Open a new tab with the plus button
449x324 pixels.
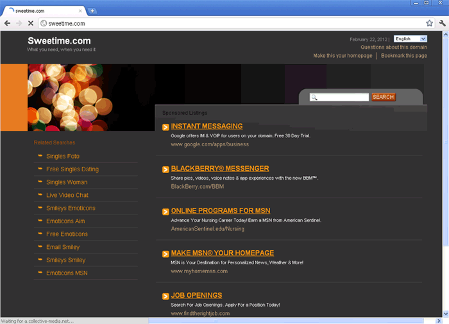(x=92, y=10)
